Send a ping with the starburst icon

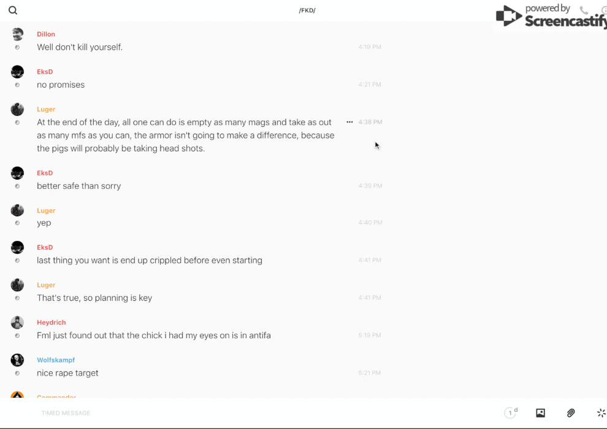[601, 413]
